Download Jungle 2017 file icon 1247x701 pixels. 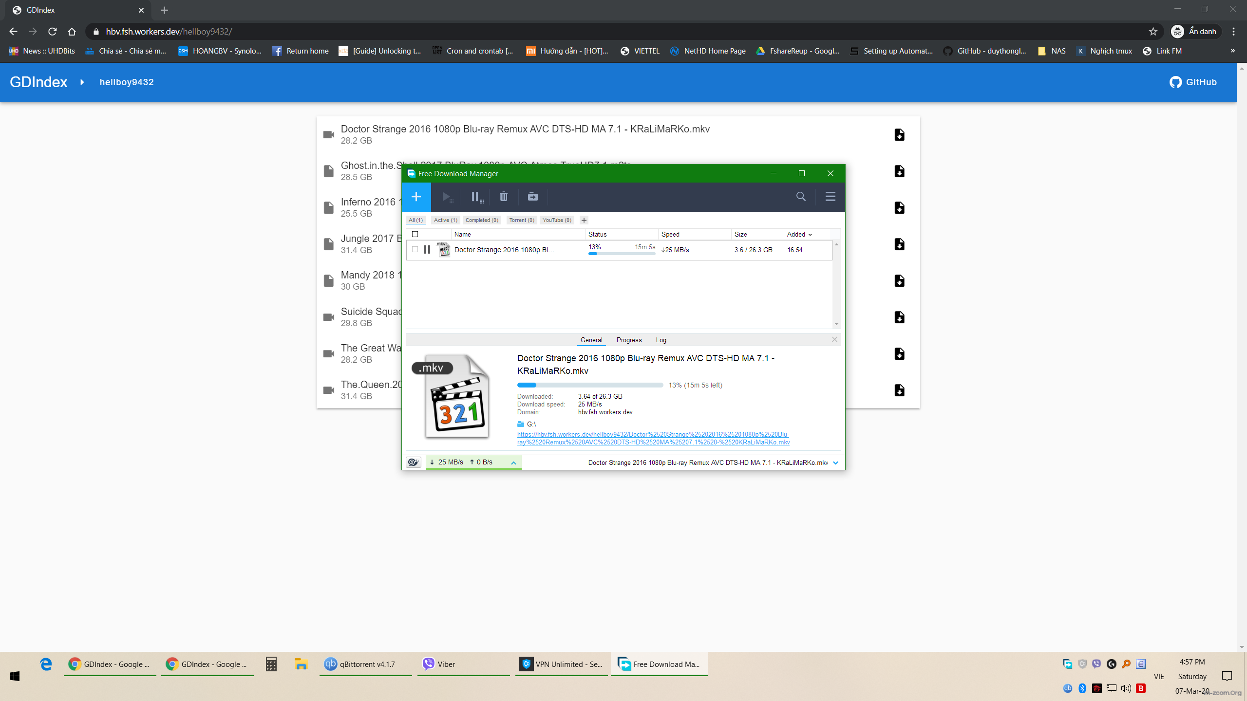(x=900, y=244)
